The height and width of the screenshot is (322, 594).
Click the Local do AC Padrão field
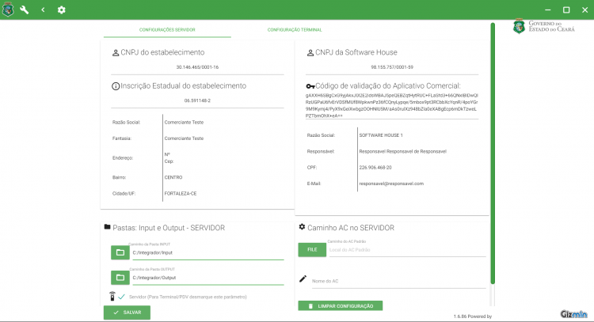point(407,250)
